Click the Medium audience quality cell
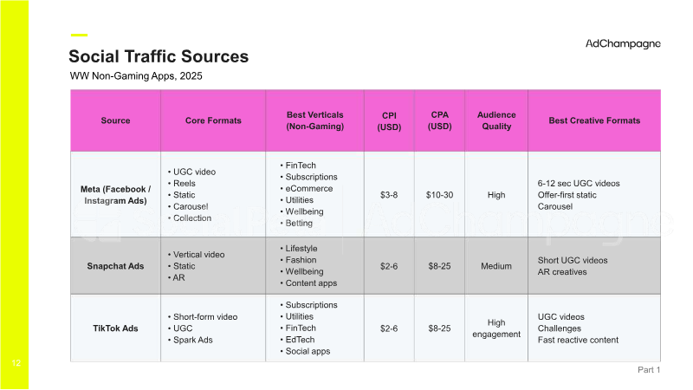This screenshot has height=390, width=693. 496,266
